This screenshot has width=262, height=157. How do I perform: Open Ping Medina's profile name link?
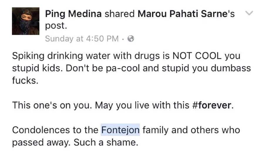tap(73, 14)
